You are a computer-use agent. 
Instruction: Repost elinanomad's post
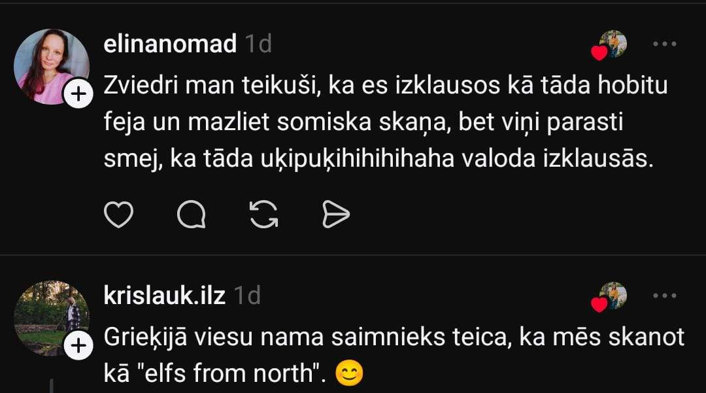point(264,214)
